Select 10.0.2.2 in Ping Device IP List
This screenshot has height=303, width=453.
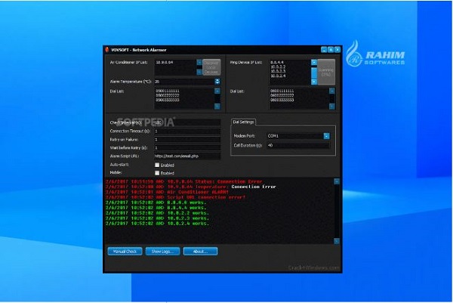point(278,66)
